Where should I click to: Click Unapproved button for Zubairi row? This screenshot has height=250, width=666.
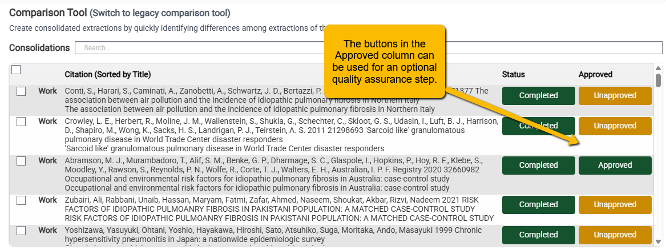615,204
